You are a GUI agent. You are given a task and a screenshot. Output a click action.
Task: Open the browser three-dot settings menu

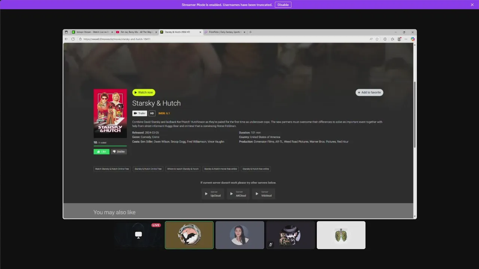(x=406, y=39)
